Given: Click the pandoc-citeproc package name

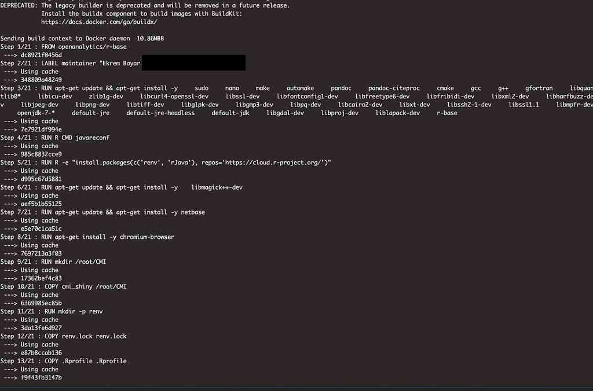Looking at the screenshot, I should (x=394, y=88).
